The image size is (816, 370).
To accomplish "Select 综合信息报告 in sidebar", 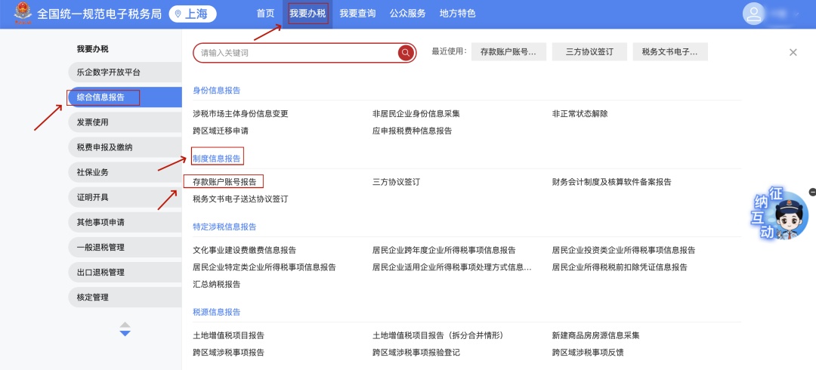I will coord(125,97).
